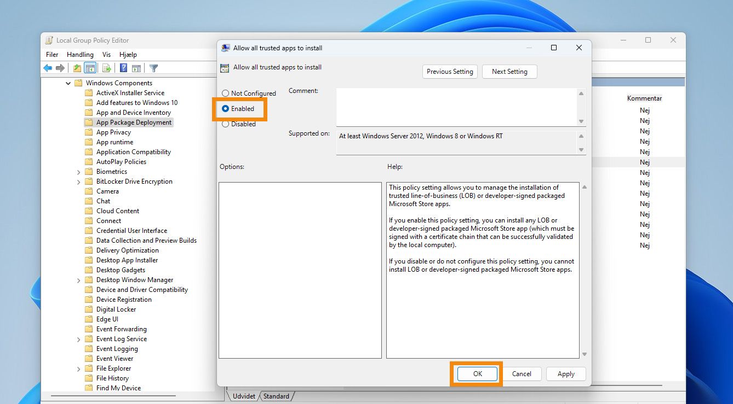Select the Enabled radio button

[225, 109]
